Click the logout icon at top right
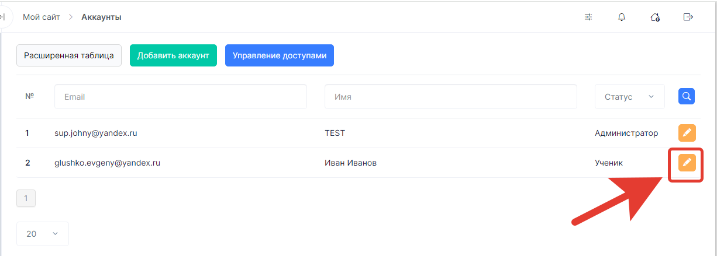 688,17
